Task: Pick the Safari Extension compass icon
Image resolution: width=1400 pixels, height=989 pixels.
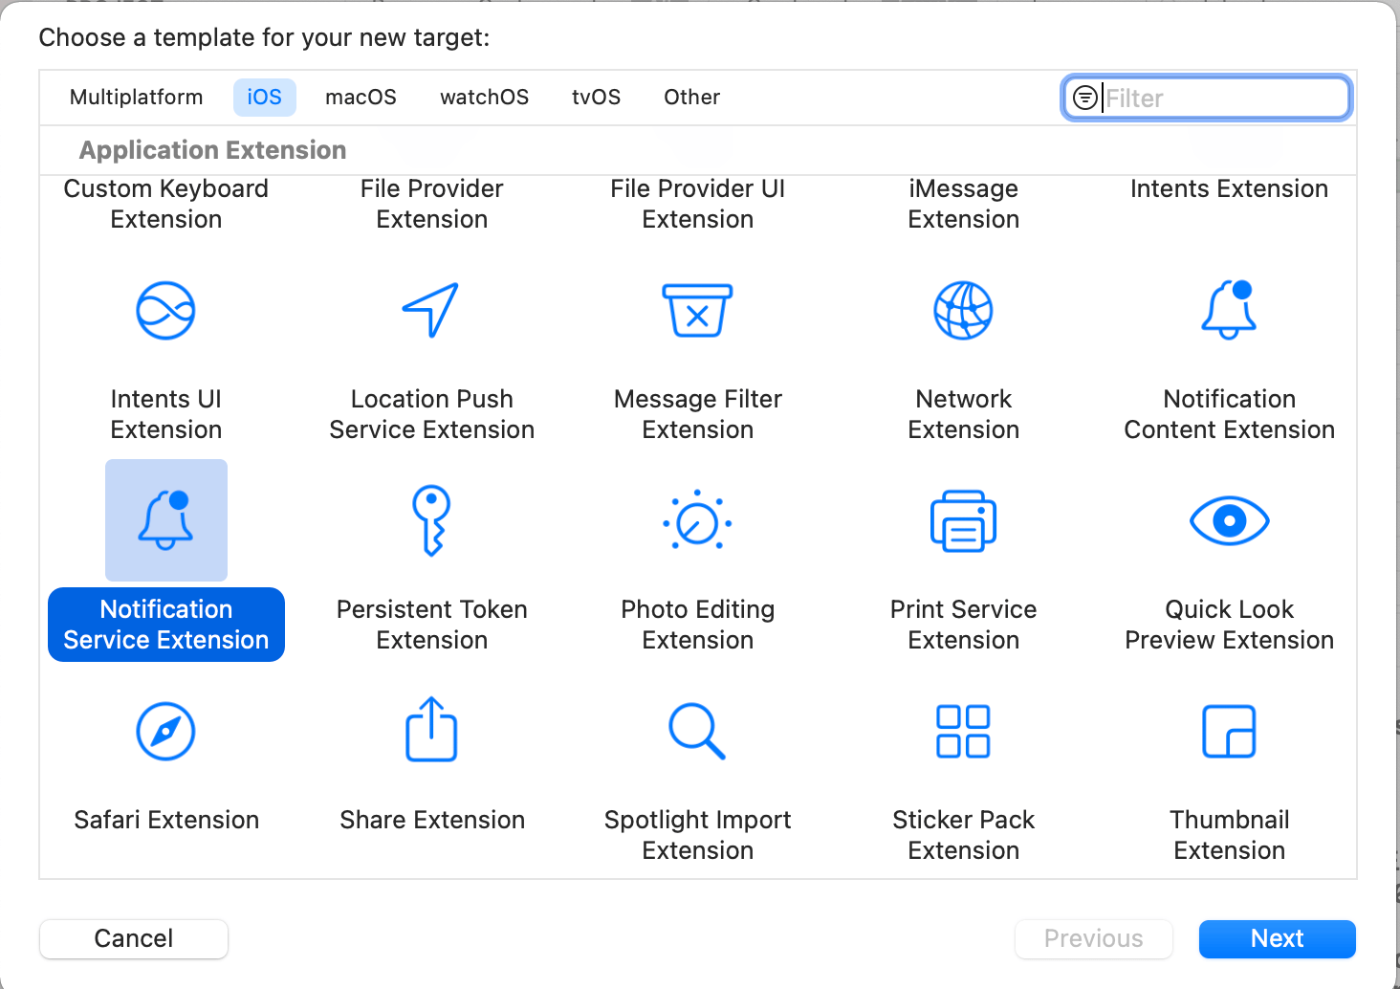Action: [x=165, y=732]
